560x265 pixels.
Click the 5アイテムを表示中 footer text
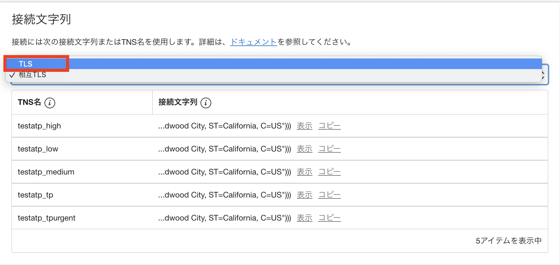click(x=509, y=241)
